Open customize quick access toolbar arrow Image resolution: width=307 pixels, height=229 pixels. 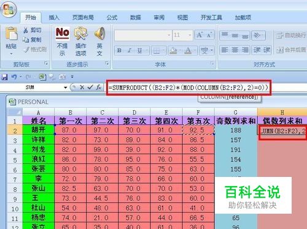(x=72, y=77)
